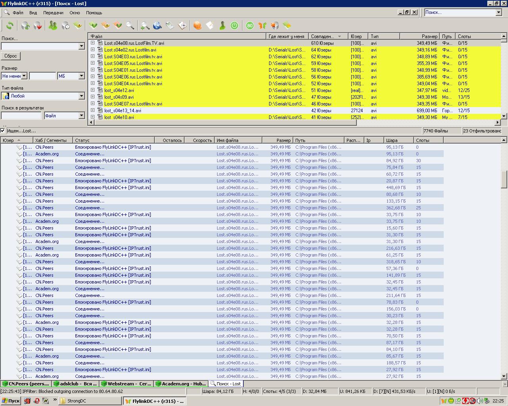The image size is (508, 406).
Task: Click the green reconnect arrows toolbar icon
Action: pos(10,26)
